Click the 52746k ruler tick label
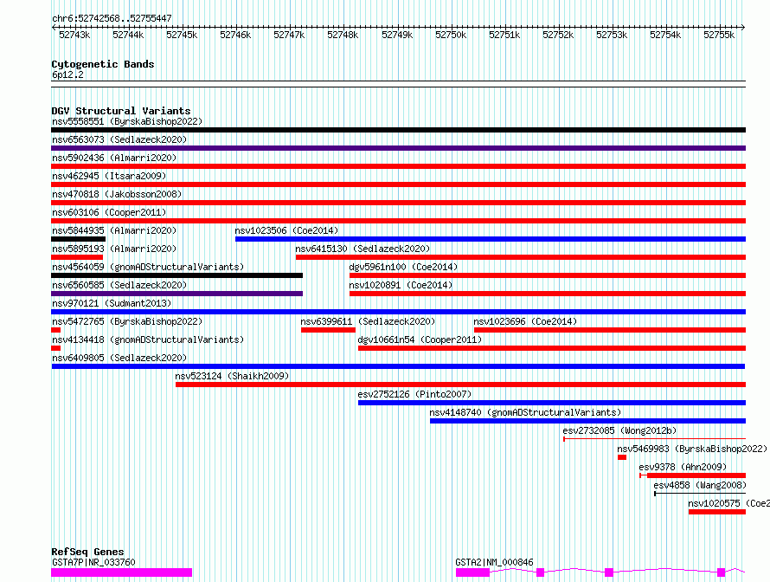 [235, 35]
